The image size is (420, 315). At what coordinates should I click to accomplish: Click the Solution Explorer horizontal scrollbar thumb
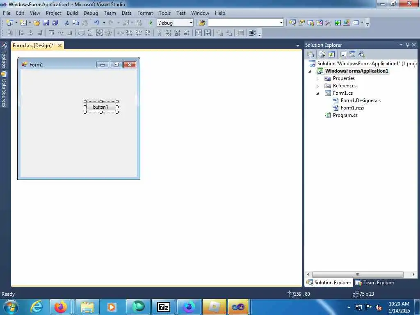point(358,274)
